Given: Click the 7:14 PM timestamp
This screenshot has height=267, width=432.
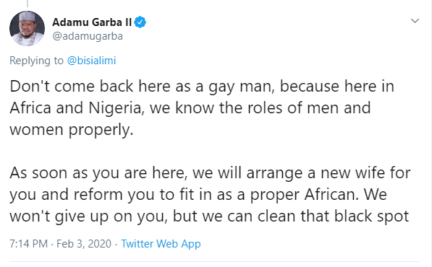Looking at the screenshot, I should 29,244.
